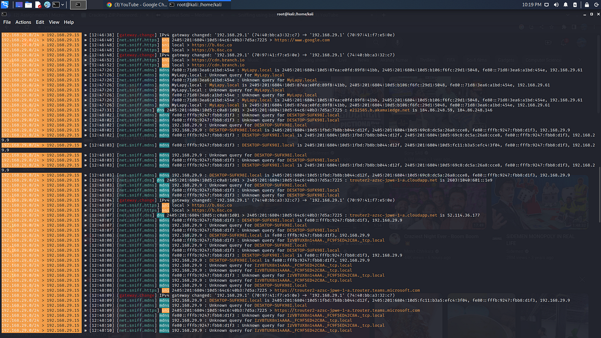Open the notifications bell in the system tray

coord(565,5)
